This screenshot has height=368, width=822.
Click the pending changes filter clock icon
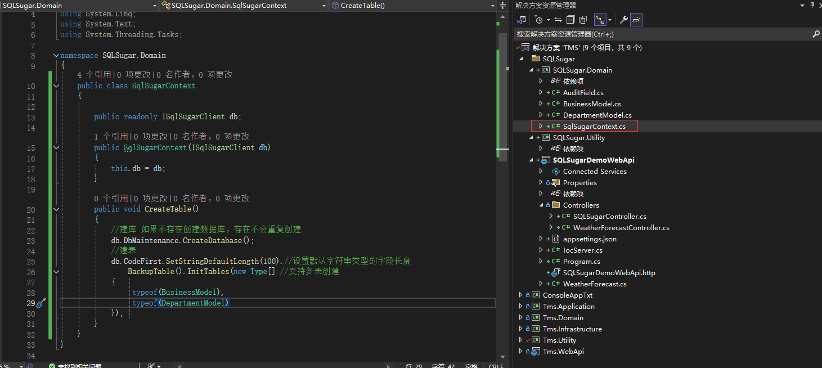point(539,20)
